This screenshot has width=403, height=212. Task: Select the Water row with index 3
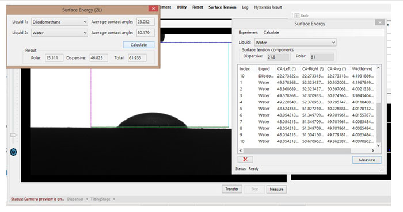pos(307,95)
